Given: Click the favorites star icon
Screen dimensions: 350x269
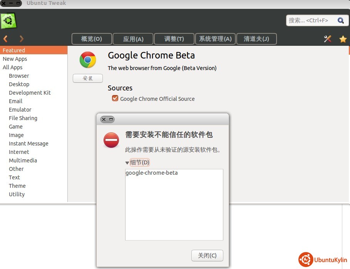Looking at the screenshot, I should point(343,39).
